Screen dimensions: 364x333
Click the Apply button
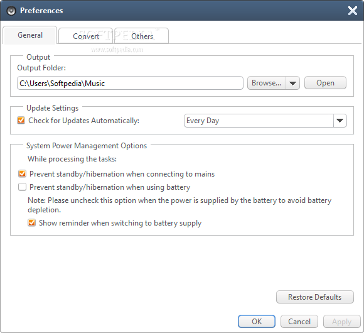click(341, 322)
